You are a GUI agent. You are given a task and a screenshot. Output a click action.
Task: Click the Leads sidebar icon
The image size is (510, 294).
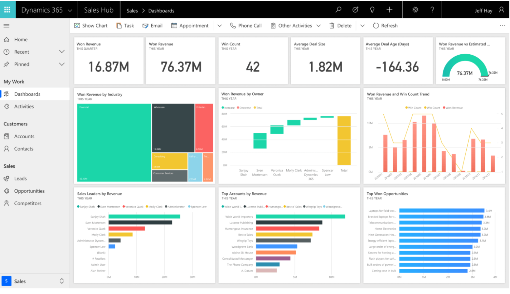tap(7, 179)
